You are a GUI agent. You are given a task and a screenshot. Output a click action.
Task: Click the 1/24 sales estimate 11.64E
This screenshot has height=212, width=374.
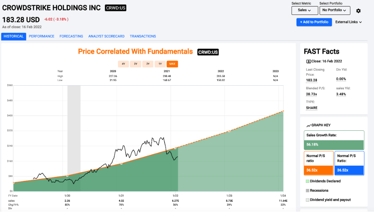point(283,201)
